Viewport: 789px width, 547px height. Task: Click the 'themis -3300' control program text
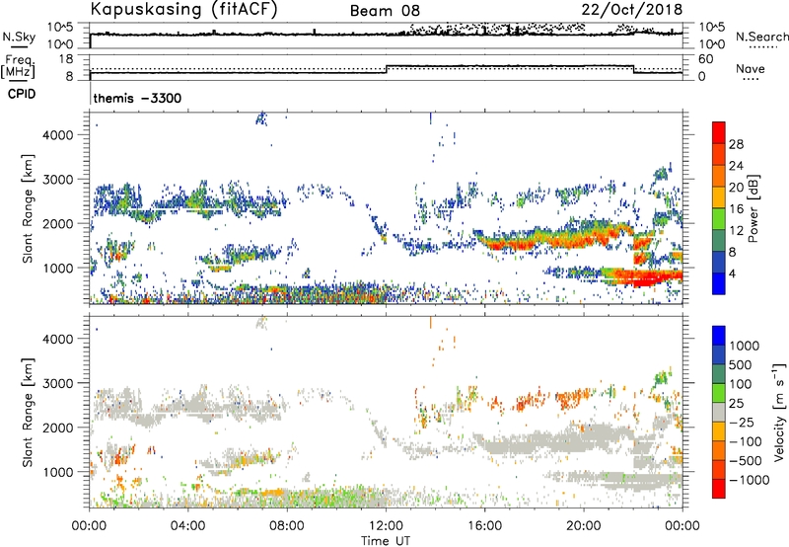[137, 98]
